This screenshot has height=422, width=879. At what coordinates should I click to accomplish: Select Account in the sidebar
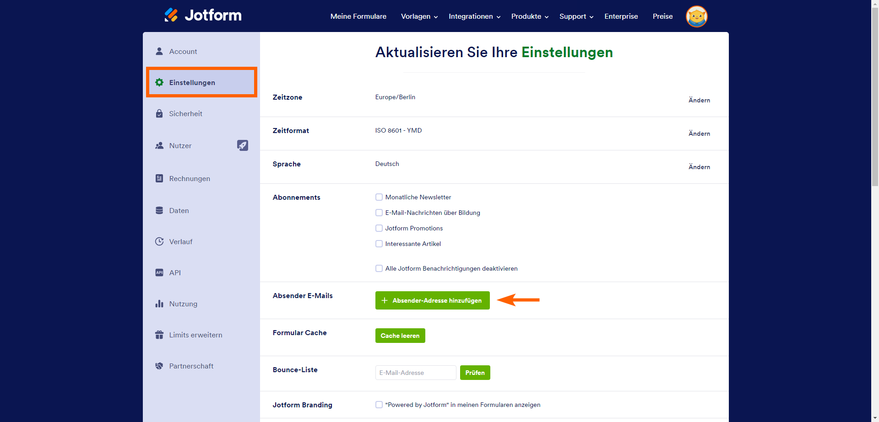click(201, 51)
